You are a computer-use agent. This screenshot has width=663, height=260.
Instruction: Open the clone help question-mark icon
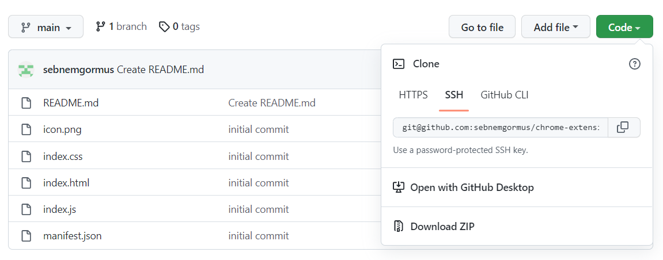point(635,64)
